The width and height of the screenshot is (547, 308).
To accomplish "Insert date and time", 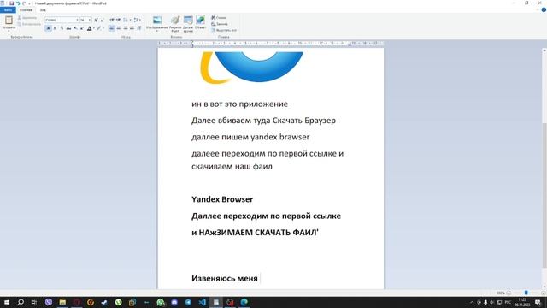I will [x=188, y=24].
